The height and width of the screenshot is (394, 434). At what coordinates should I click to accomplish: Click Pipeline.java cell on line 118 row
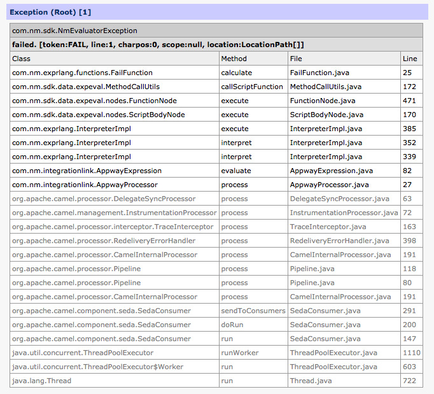point(344,269)
